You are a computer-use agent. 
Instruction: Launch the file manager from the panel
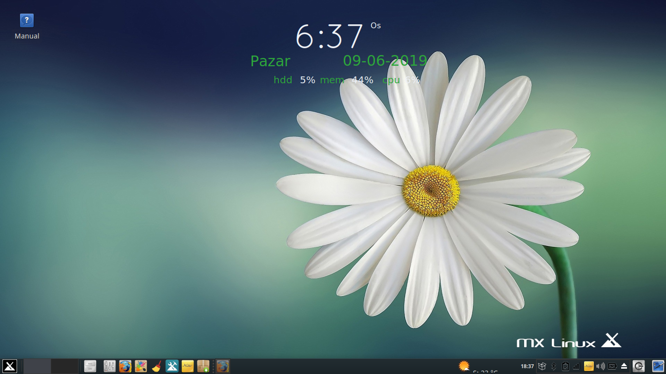coord(90,366)
